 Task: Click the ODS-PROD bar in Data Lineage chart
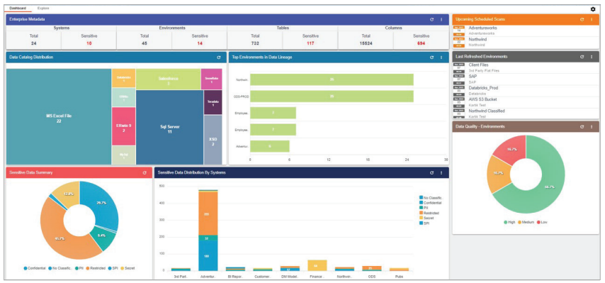332,96
